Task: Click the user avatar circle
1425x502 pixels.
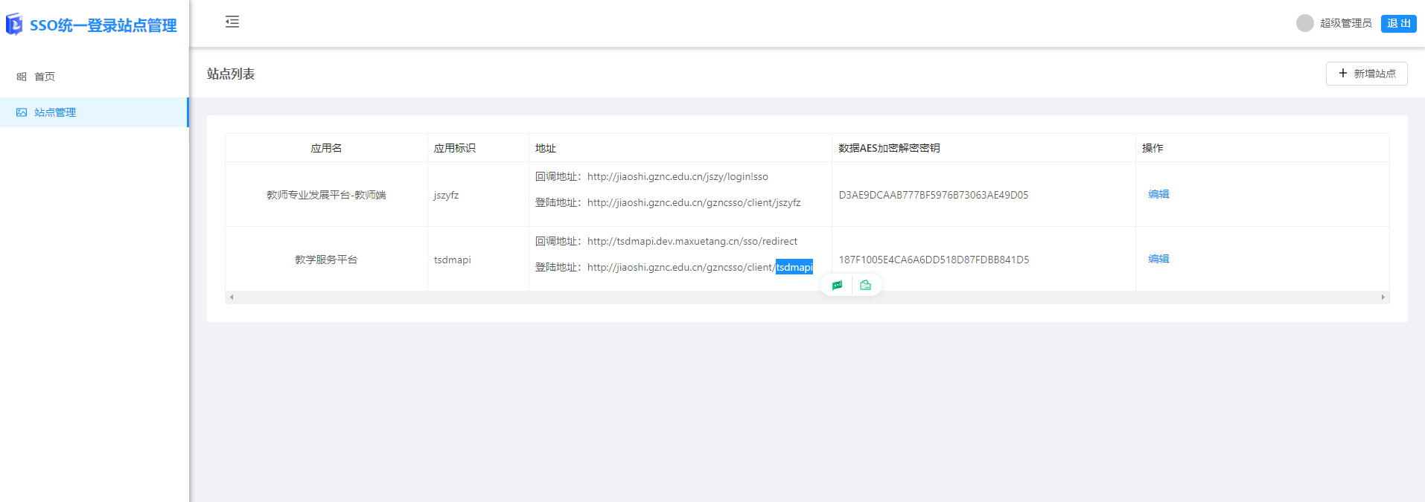Action: 1304,23
